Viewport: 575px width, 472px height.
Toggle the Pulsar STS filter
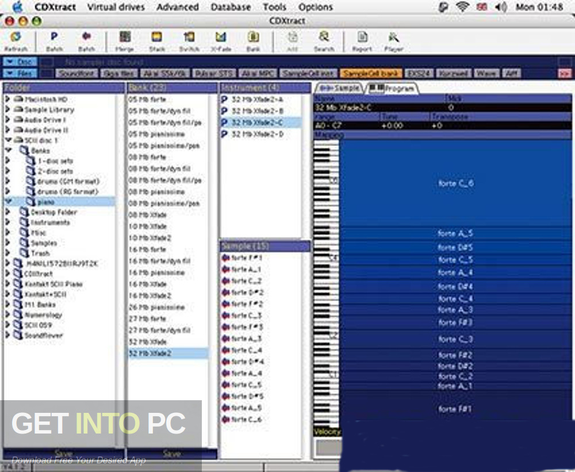[x=214, y=73]
